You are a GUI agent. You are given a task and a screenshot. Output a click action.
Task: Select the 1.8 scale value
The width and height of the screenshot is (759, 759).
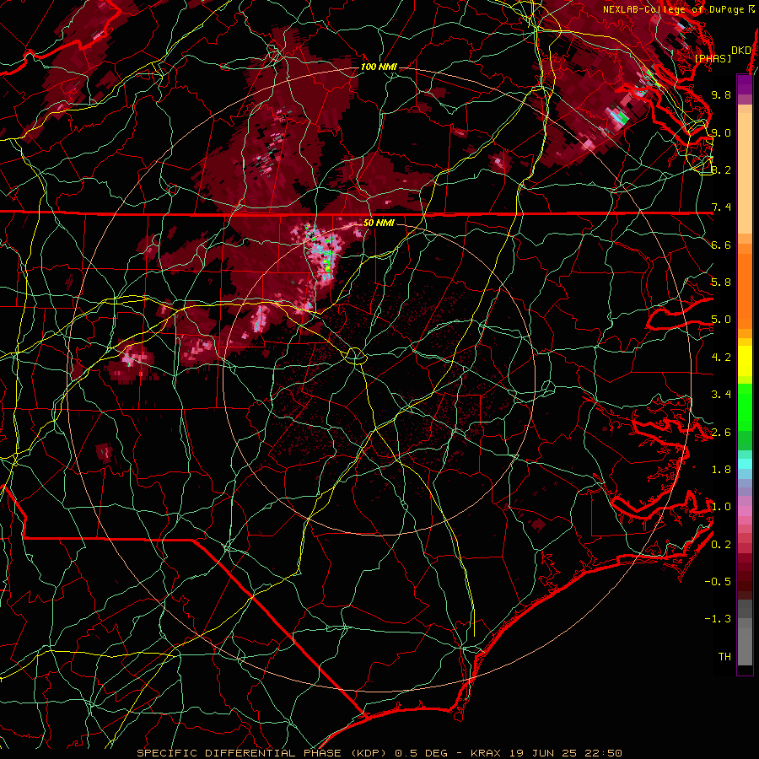tap(721, 470)
